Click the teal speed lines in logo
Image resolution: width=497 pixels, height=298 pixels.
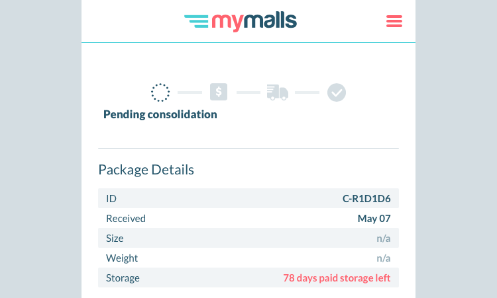(197, 21)
